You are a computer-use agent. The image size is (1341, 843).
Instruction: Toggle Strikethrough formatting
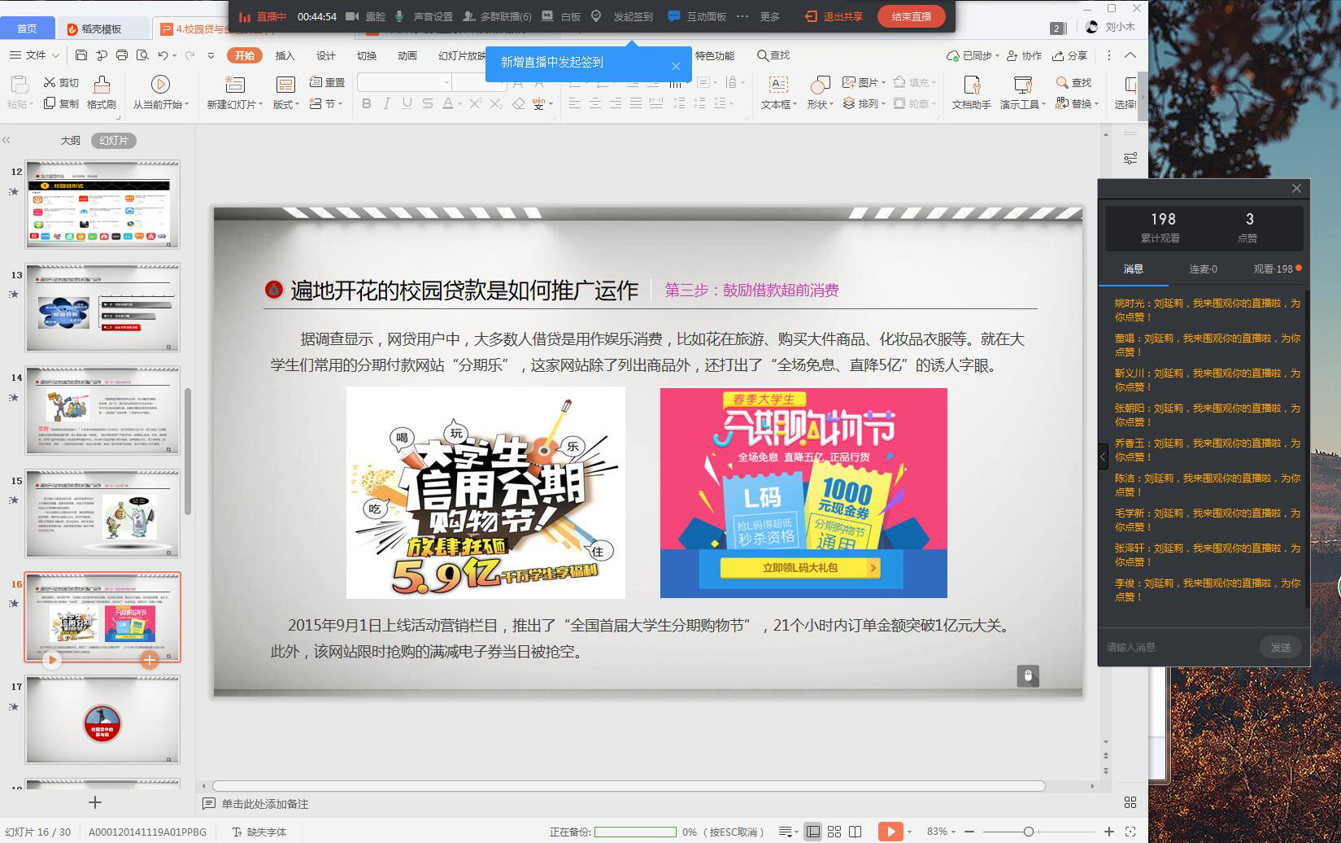tap(428, 103)
